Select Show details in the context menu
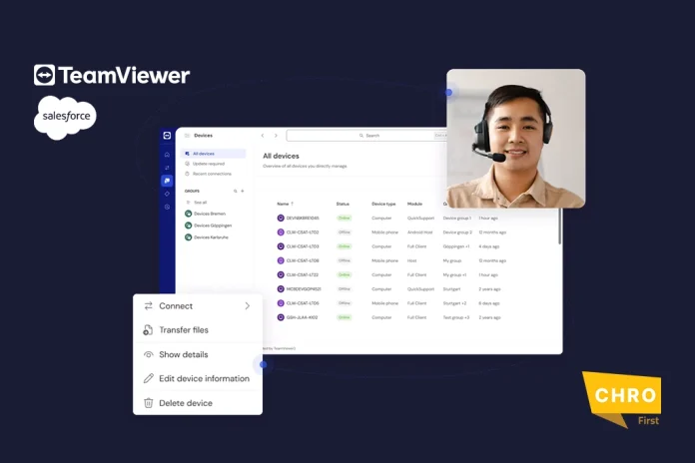 coord(183,354)
